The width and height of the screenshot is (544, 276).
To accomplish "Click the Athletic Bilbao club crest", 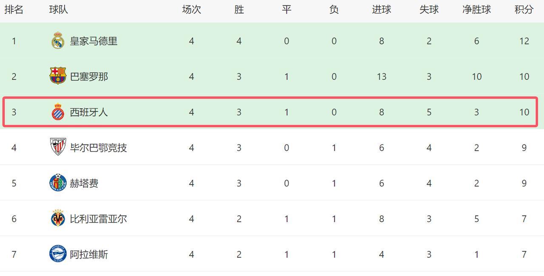I will (58, 147).
